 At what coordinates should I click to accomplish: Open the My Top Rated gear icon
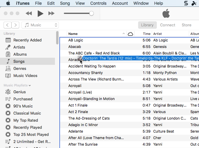click(8, 120)
